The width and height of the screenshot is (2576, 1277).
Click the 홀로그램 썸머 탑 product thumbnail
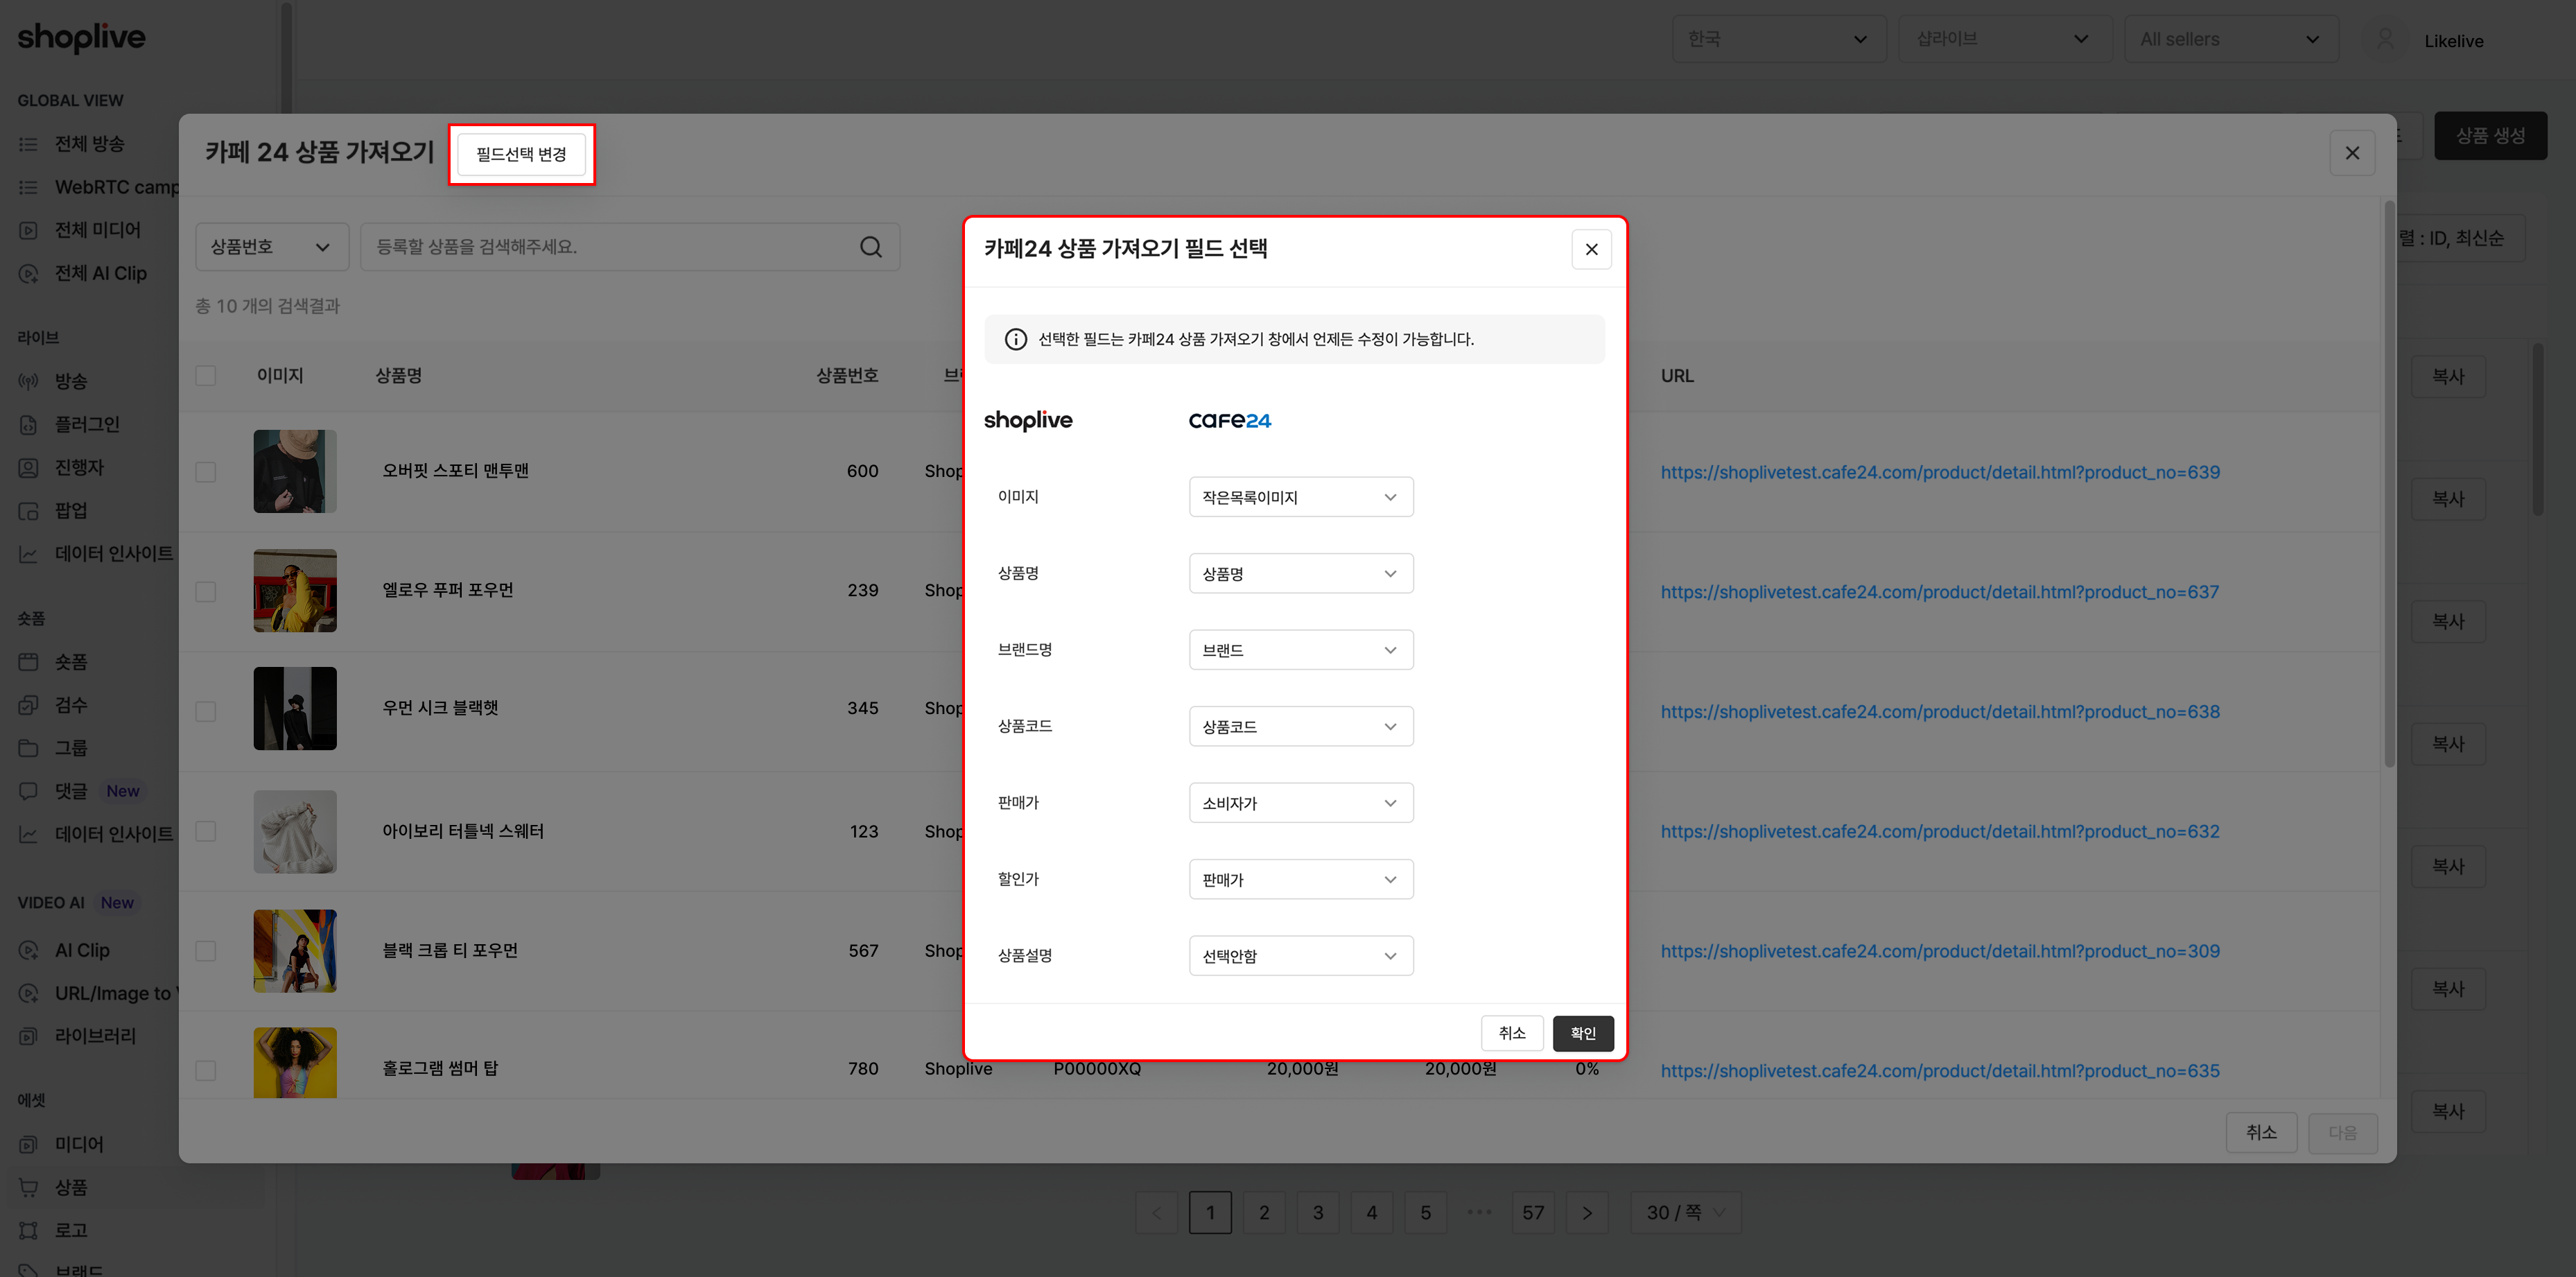[x=295, y=1063]
